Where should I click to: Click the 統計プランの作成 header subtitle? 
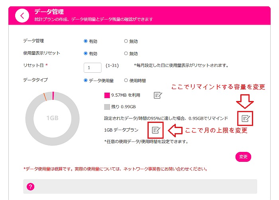[x=94, y=19]
